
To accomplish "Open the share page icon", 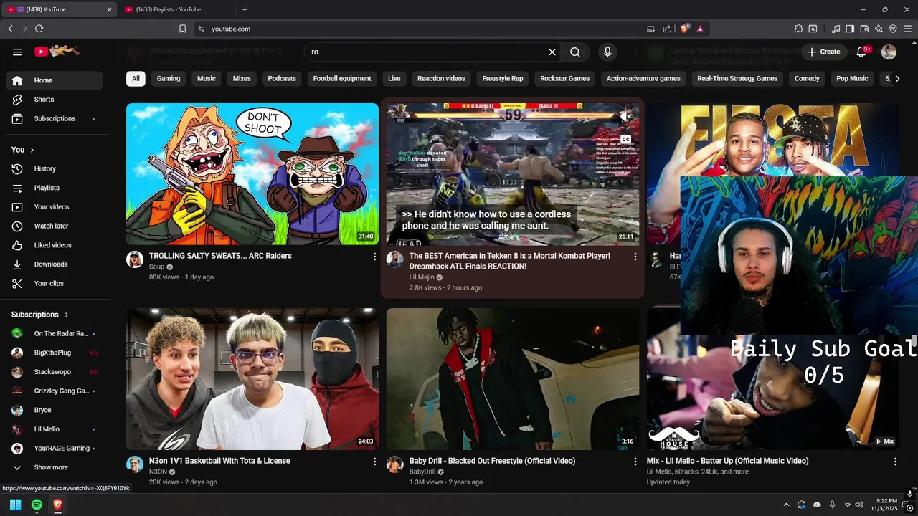I will click(666, 29).
